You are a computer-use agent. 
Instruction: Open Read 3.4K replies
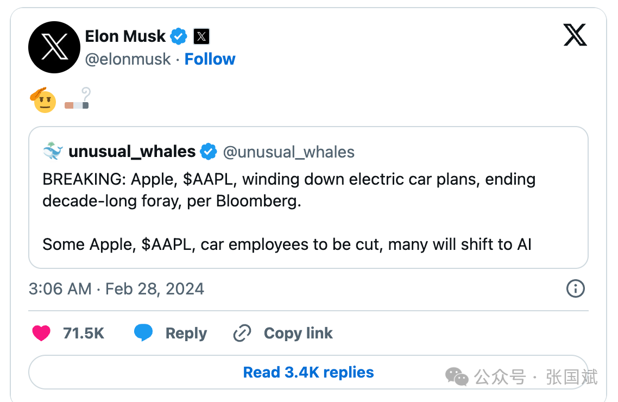(308, 372)
